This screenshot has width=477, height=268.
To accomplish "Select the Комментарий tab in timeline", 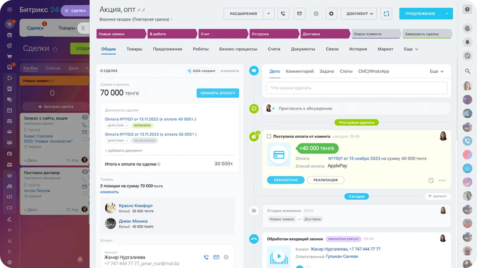I will [300, 71].
